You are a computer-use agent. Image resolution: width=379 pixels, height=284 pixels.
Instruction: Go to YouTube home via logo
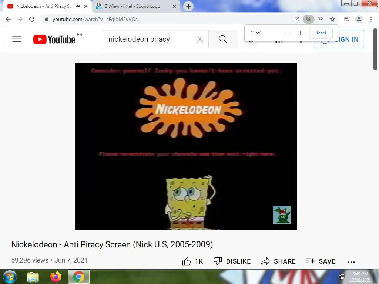54,39
